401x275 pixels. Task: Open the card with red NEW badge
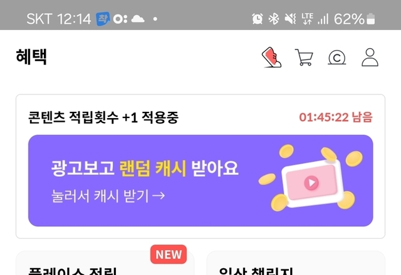point(105,262)
